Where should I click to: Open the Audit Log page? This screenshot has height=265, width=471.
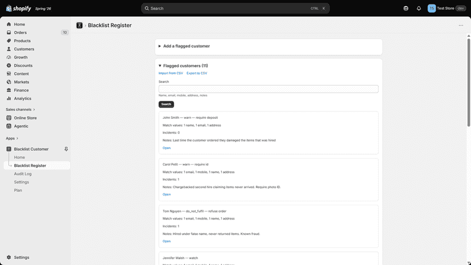click(23, 173)
